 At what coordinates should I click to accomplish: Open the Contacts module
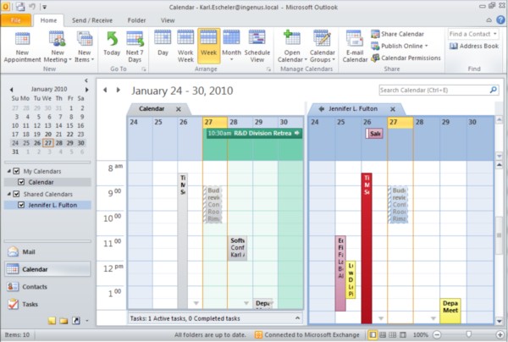tap(47, 287)
